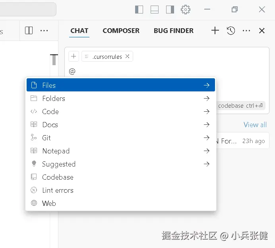Click the Git branch icon

[33, 138]
